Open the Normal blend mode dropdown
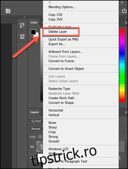128x169 pixels. (36, 129)
